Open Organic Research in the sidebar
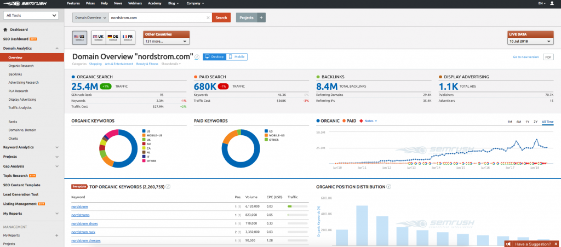The height and width of the screenshot is (247, 561). pos(22,66)
